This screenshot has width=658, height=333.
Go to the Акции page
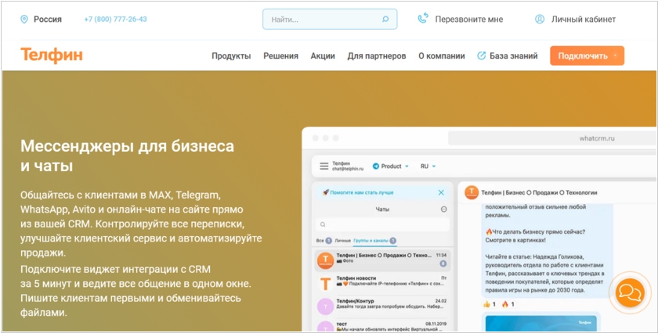(323, 56)
